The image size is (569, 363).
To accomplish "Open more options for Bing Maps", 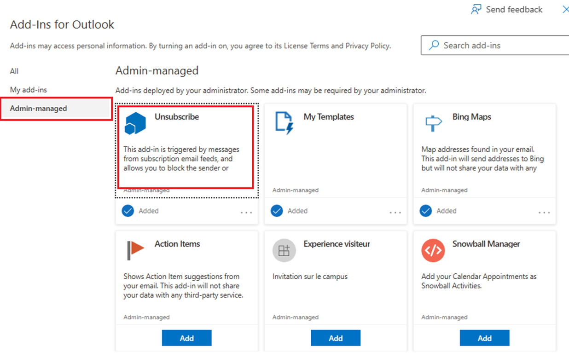I will coord(544,213).
